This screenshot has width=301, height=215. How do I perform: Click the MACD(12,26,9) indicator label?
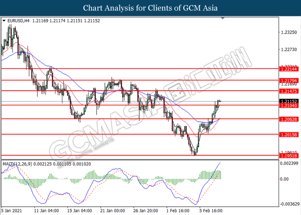17,164
